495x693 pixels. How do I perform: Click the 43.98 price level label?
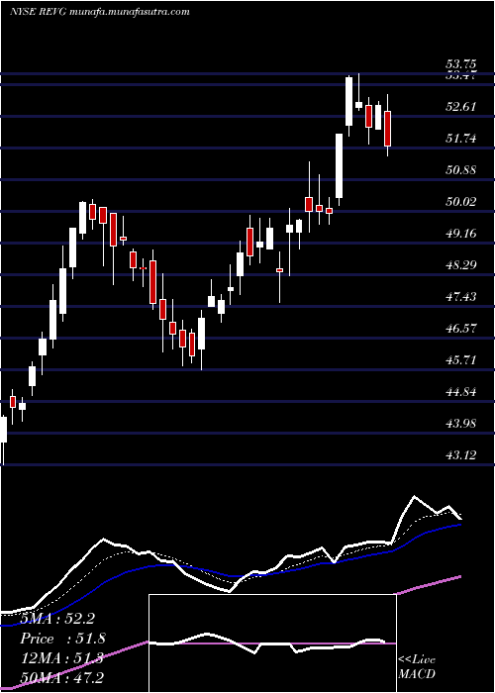click(x=462, y=424)
